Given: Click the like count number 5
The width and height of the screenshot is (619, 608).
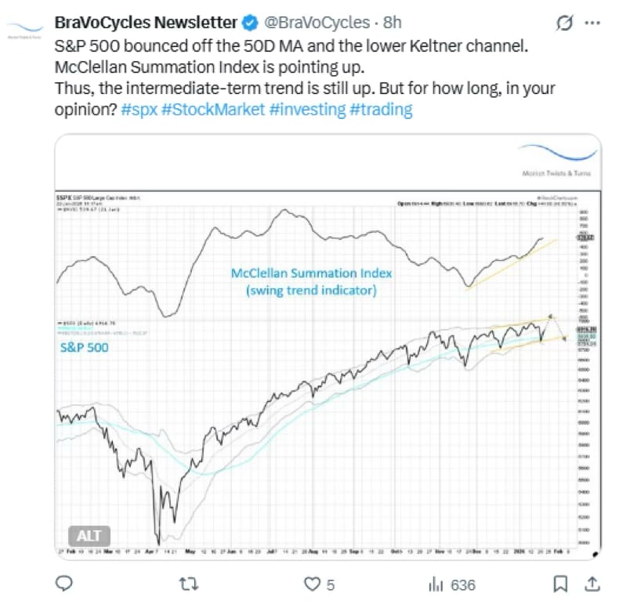Looking at the screenshot, I should pos(331,585).
